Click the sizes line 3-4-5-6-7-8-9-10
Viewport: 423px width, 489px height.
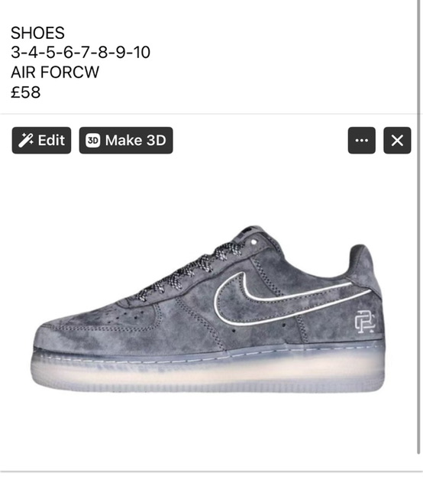click(x=80, y=52)
